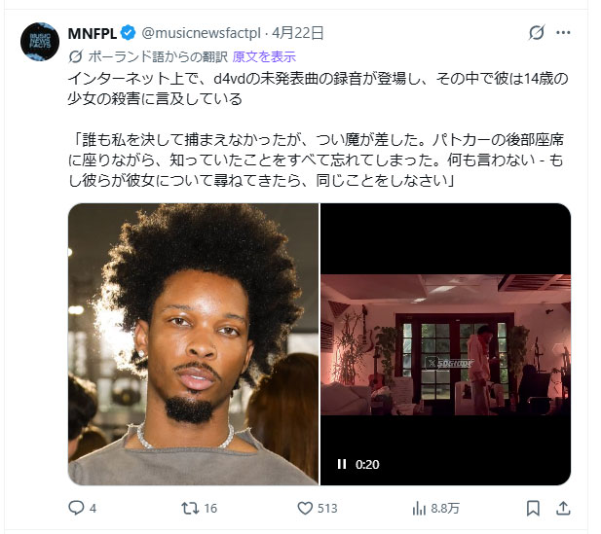Open the 4月22日 post date

[x=298, y=33]
